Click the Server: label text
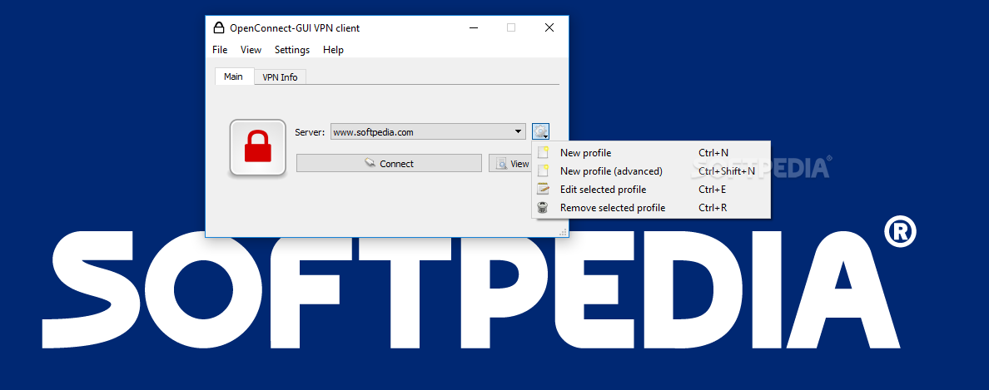This screenshot has width=989, height=390. [310, 132]
